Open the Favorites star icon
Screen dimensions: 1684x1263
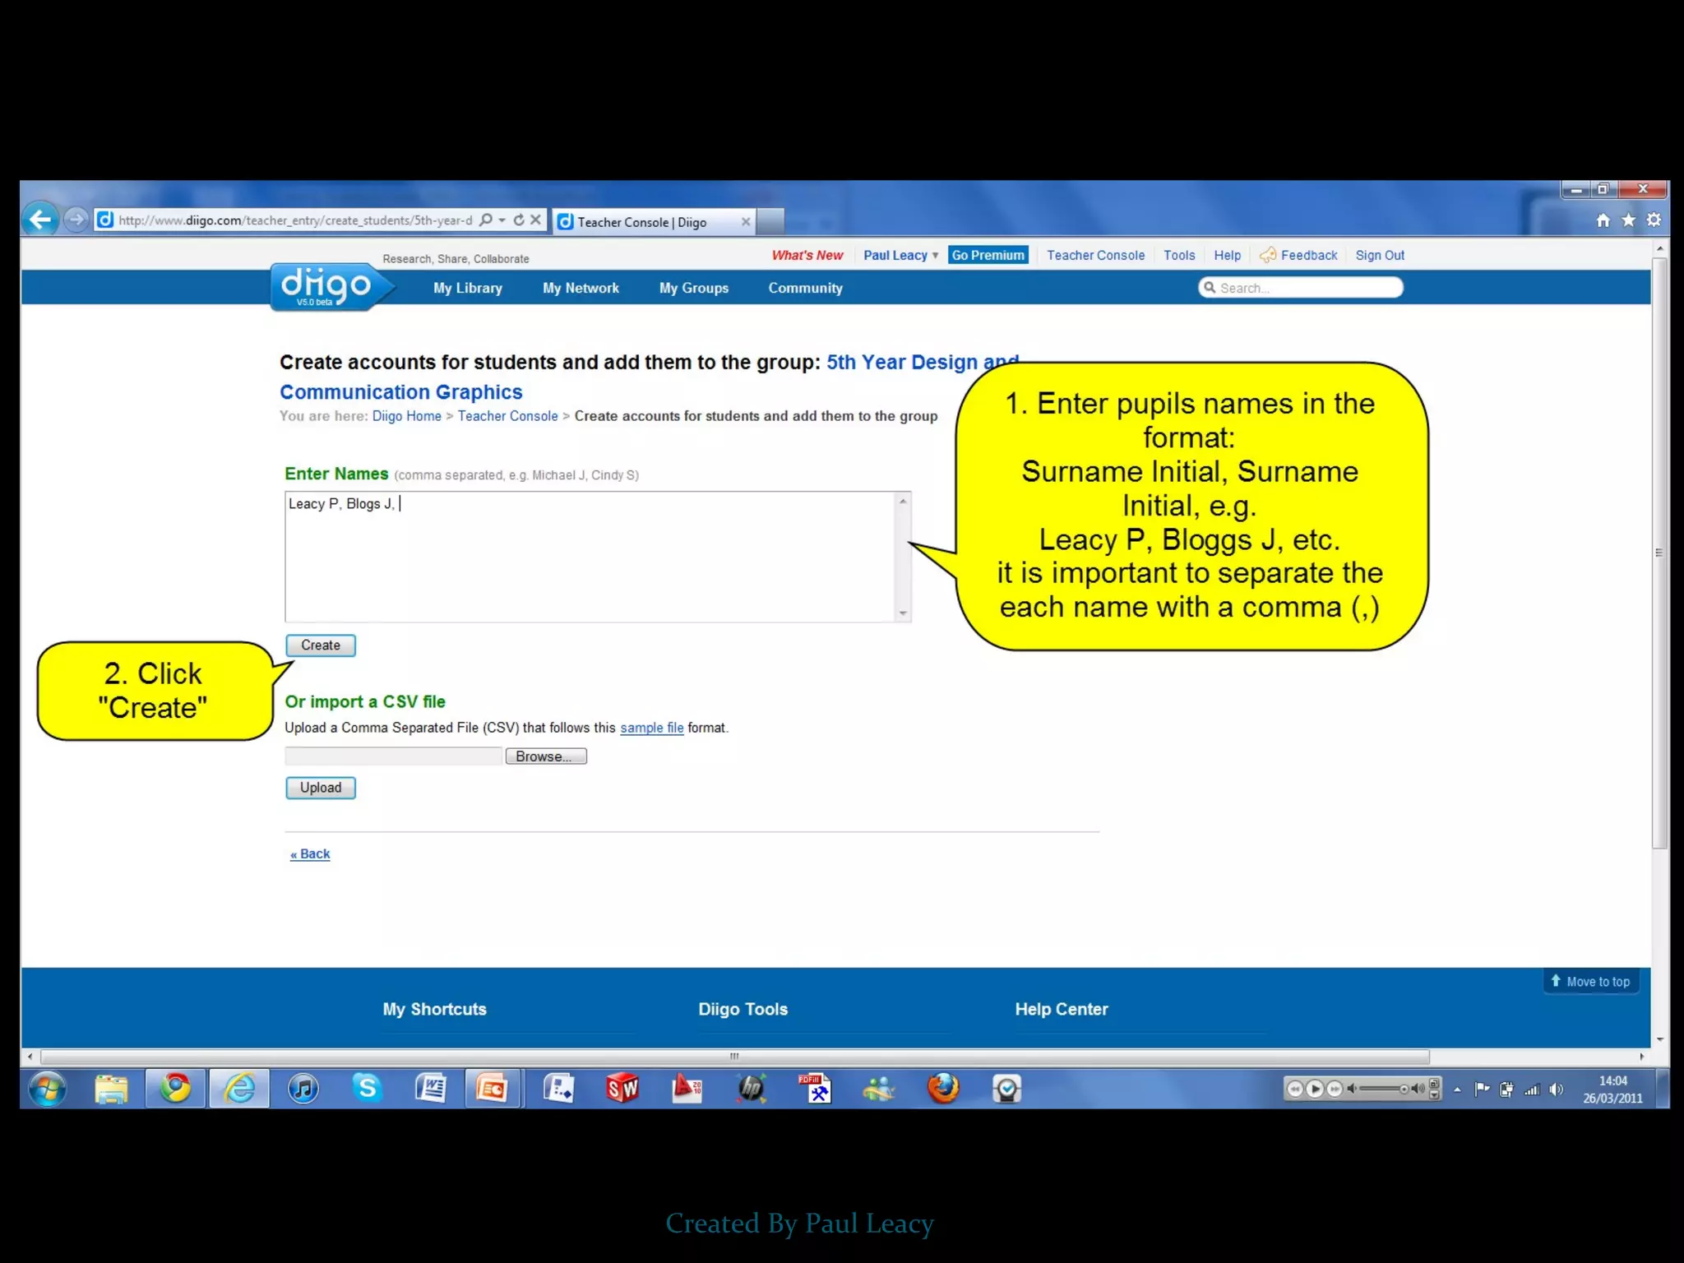click(x=1628, y=220)
